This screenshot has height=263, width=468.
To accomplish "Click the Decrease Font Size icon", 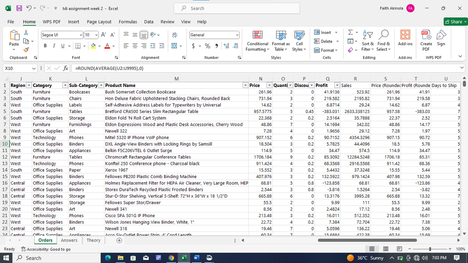I will pyautogui.click(x=112, y=35).
